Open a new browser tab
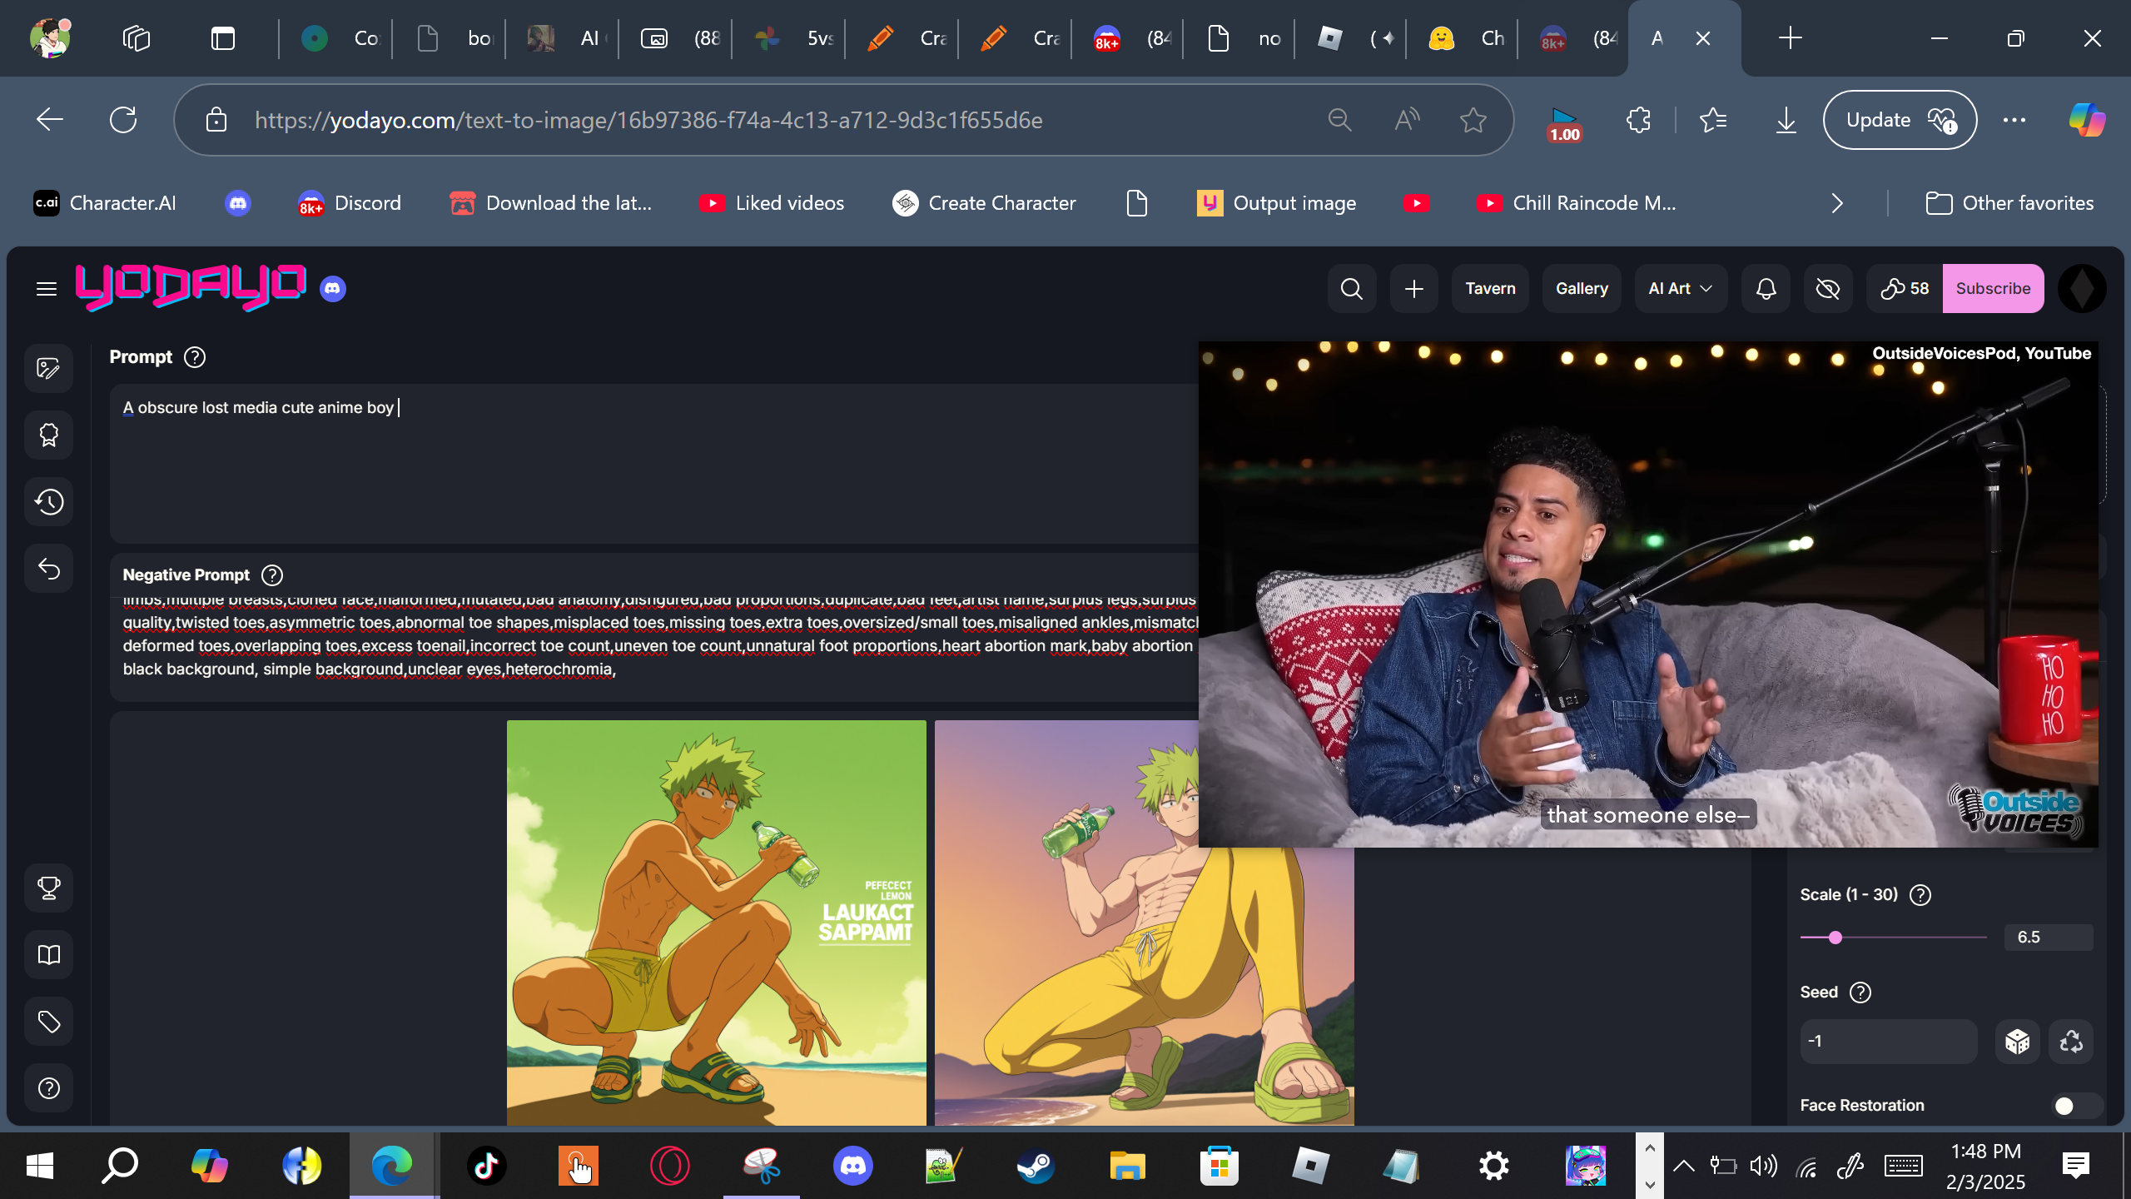Viewport: 2131px width, 1199px height. [x=1790, y=38]
